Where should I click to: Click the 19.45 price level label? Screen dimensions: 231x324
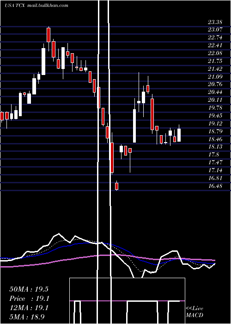click(215, 116)
